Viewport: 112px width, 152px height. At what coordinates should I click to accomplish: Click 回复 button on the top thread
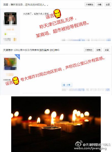(108, 5)
